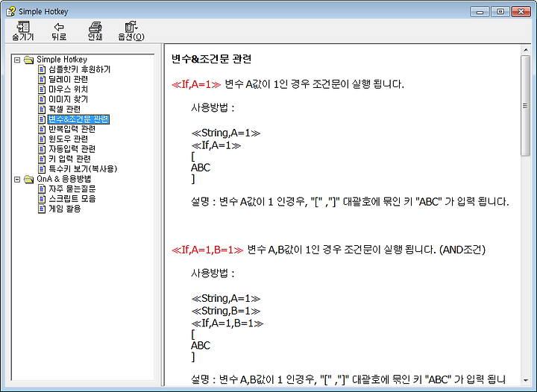The height and width of the screenshot is (392, 537).
Task: Click the page icon beside 심플핫키 후원하기
Action: click(x=42, y=70)
